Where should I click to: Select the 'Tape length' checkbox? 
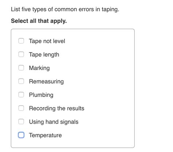[x=21, y=54]
